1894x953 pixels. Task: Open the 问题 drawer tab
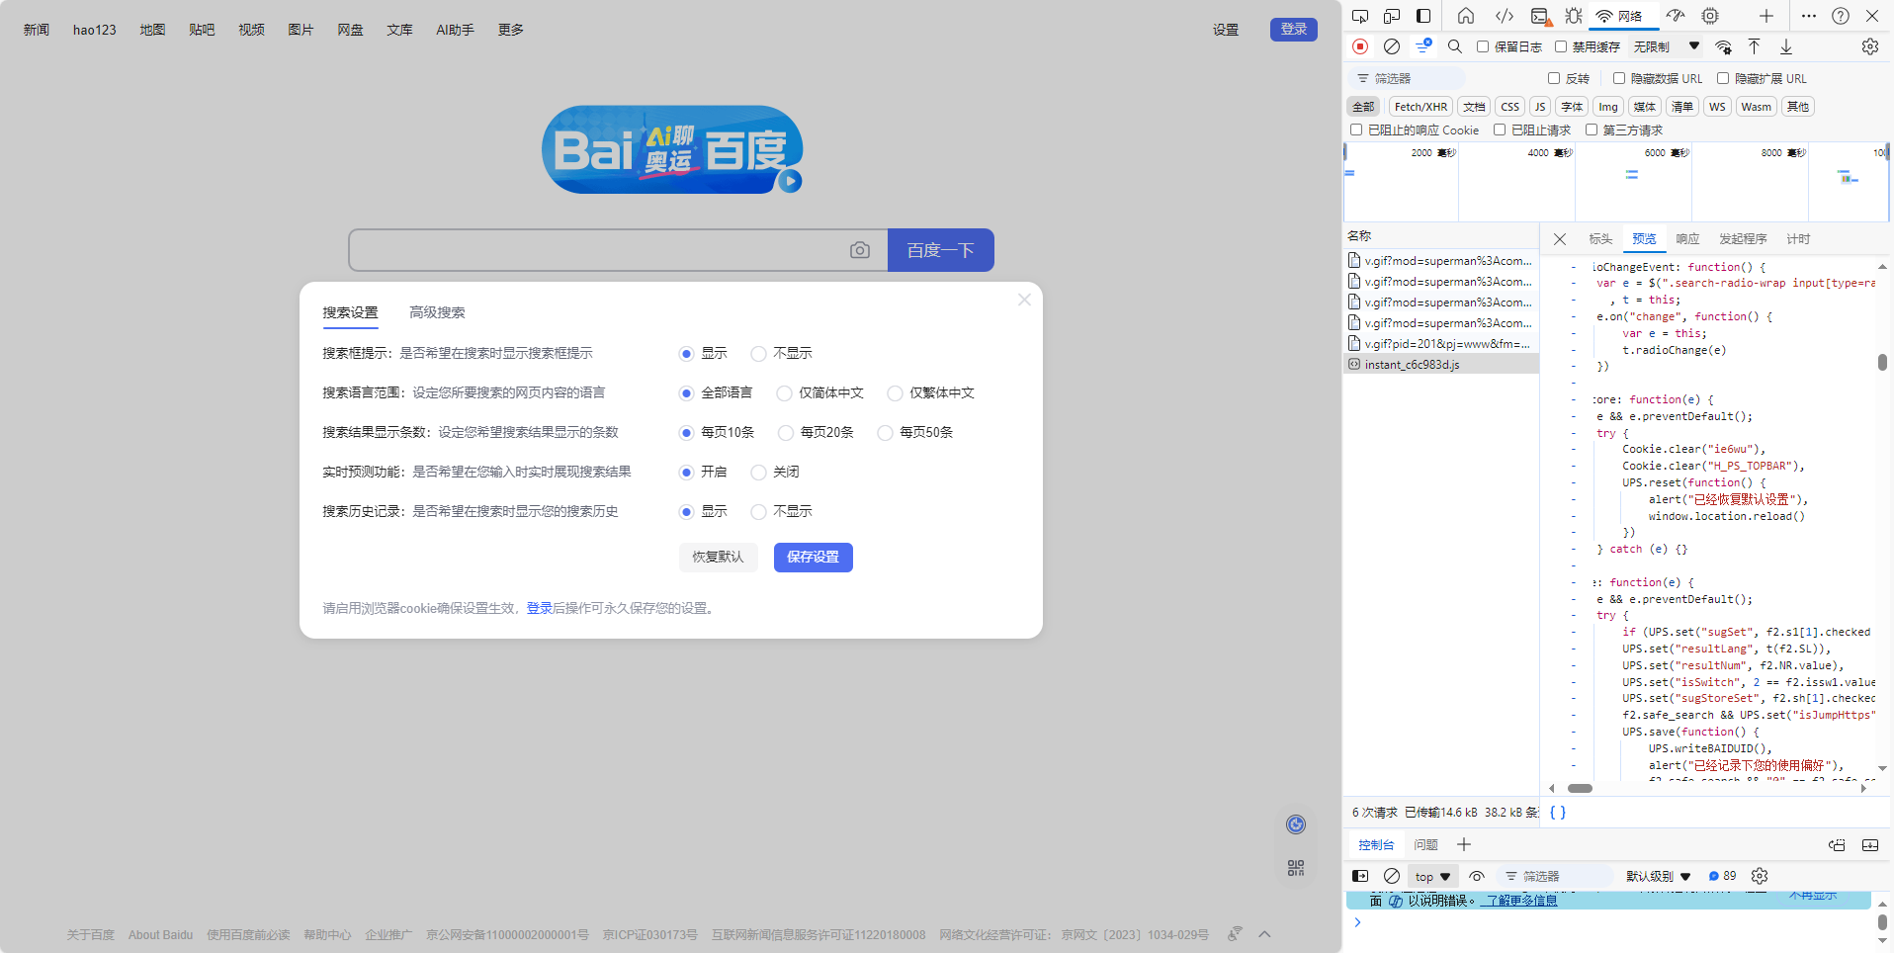coord(1425,844)
